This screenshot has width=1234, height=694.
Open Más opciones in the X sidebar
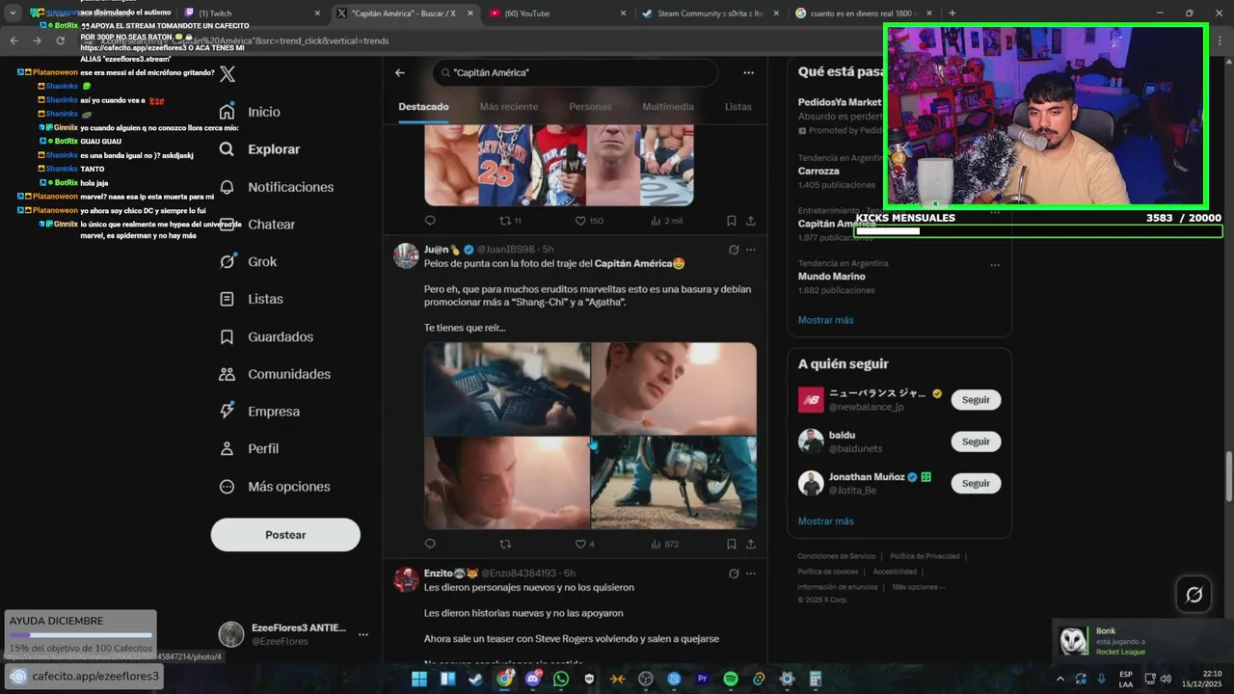[x=275, y=487]
